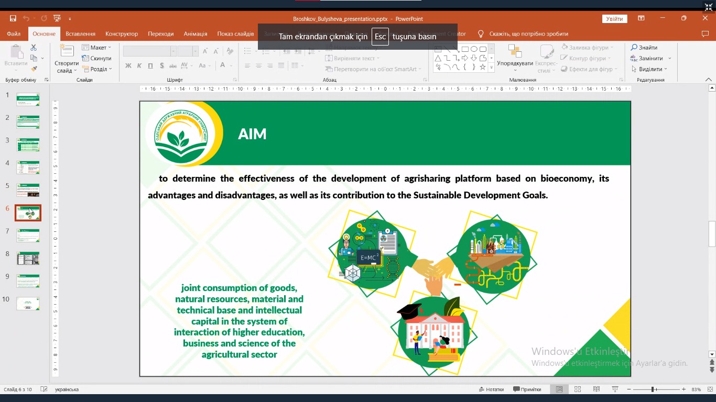
Task: Click the Увійти sign-in button
Action: [x=614, y=19]
